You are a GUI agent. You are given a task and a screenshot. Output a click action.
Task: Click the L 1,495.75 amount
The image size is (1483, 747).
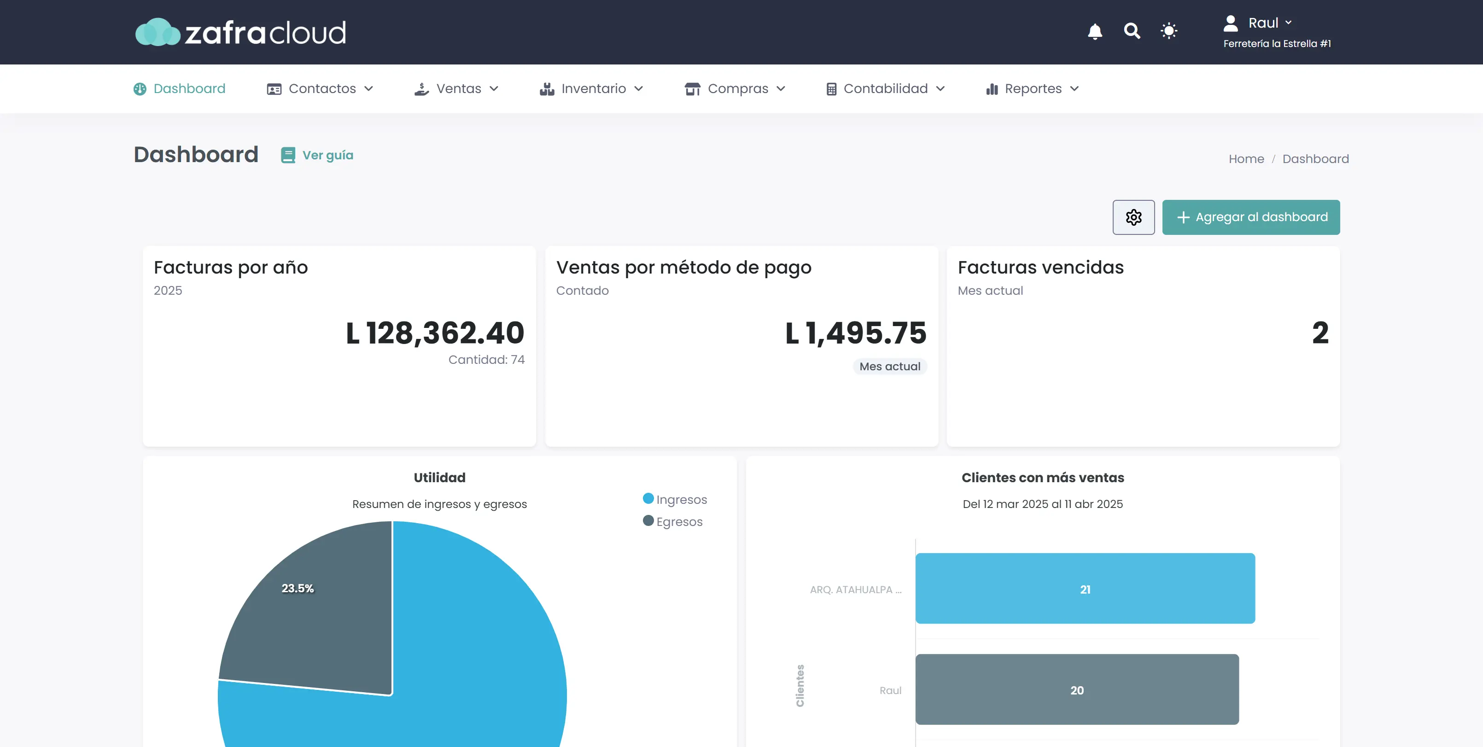click(856, 333)
